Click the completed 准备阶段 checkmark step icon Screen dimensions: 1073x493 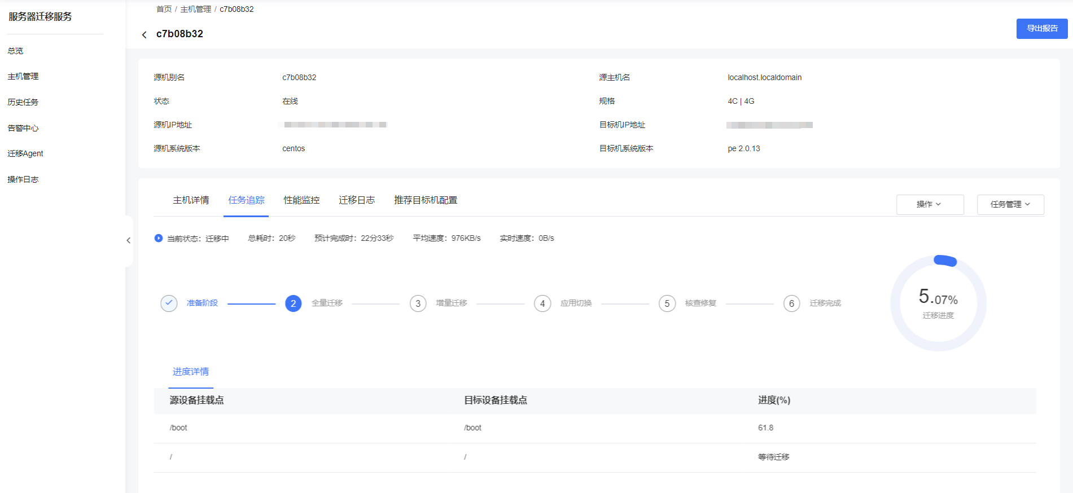coord(169,303)
